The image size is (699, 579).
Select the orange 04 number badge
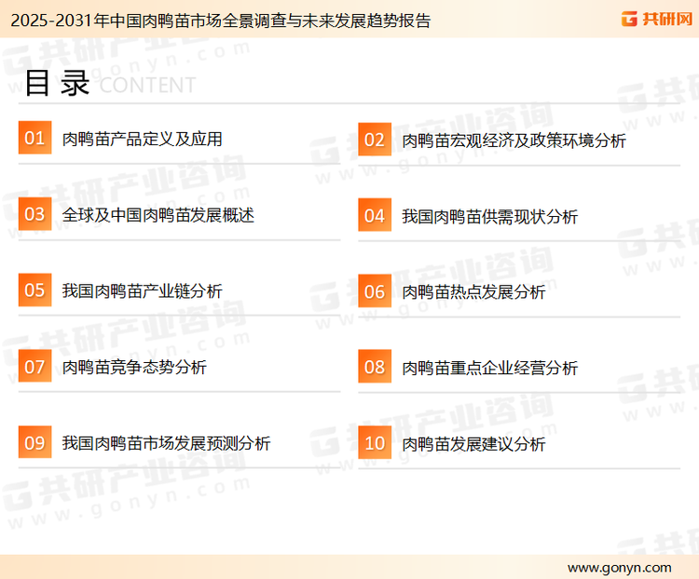[375, 215]
